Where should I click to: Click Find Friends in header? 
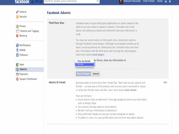click(149, 1)
